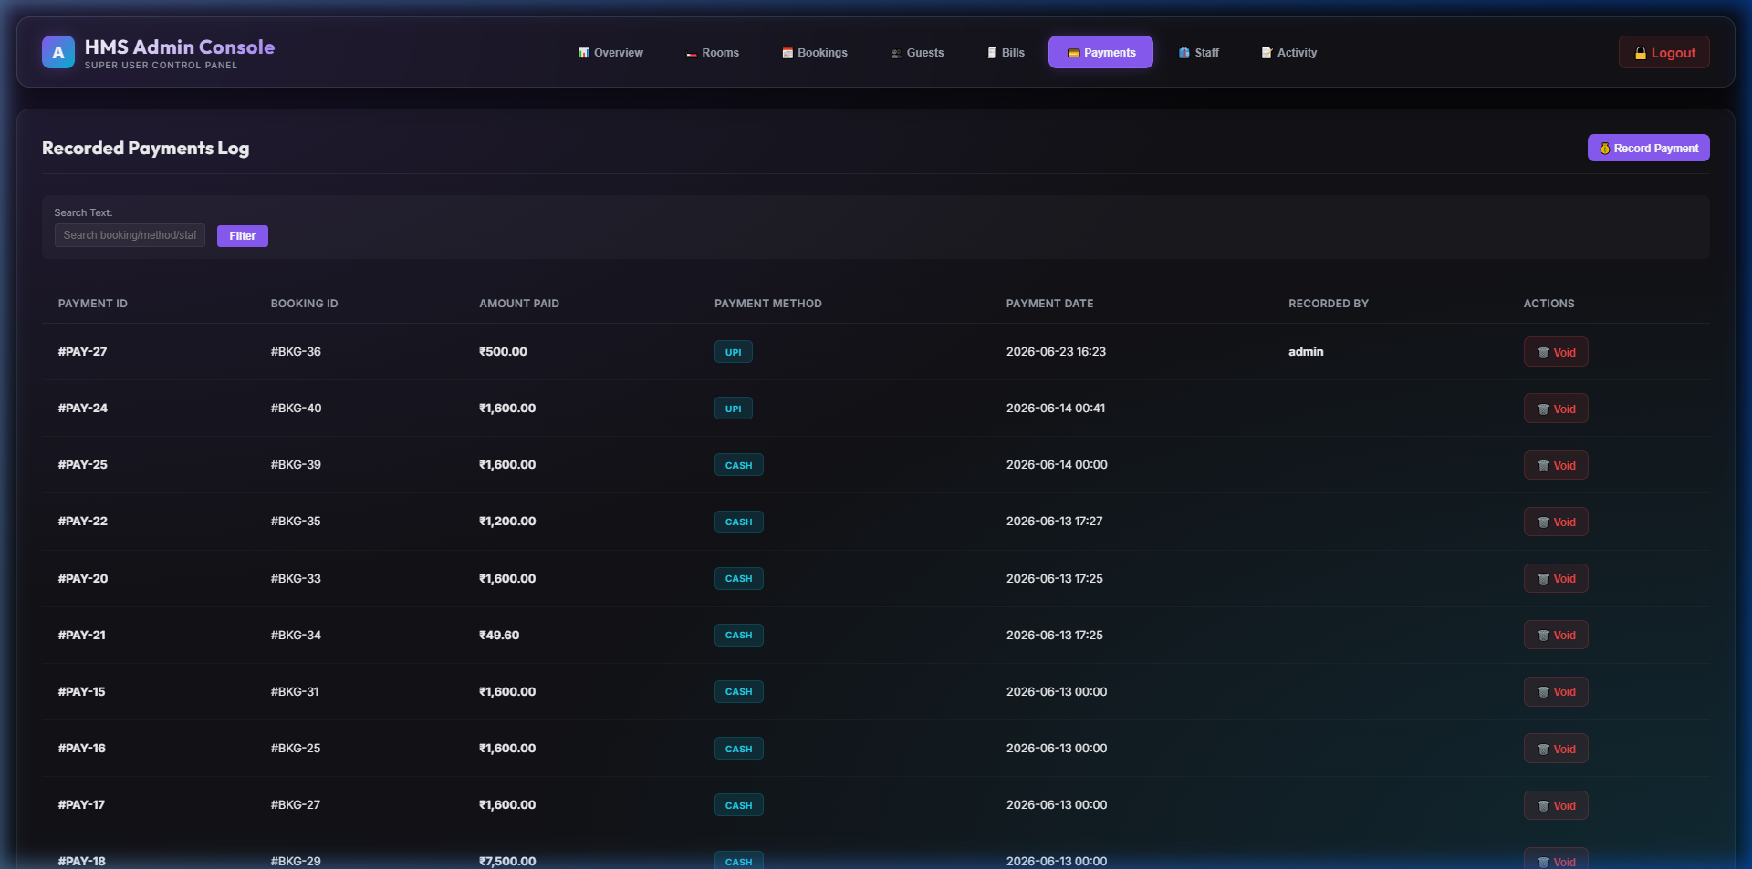Click the date 2026-06-13 17:27

coord(1054,521)
